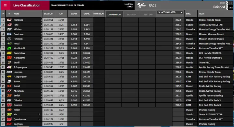Switch to BEST LAP sector tab
The image size is (234, 127).
pyautogui.click(x=148, y=15)
